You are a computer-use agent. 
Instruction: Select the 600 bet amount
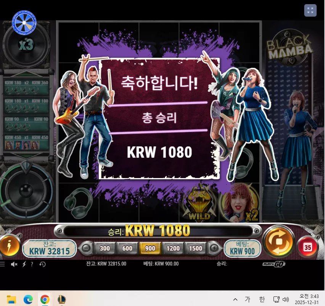click(x=127, y=248)
